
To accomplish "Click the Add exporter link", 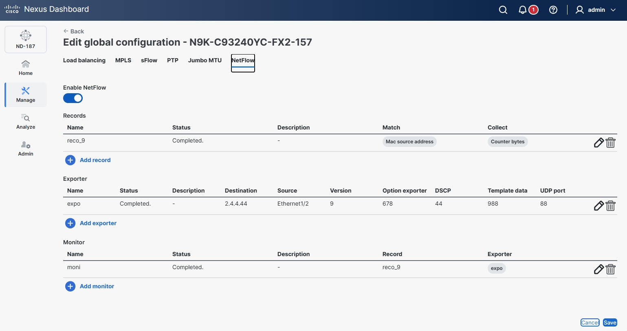I will (98, 223).
